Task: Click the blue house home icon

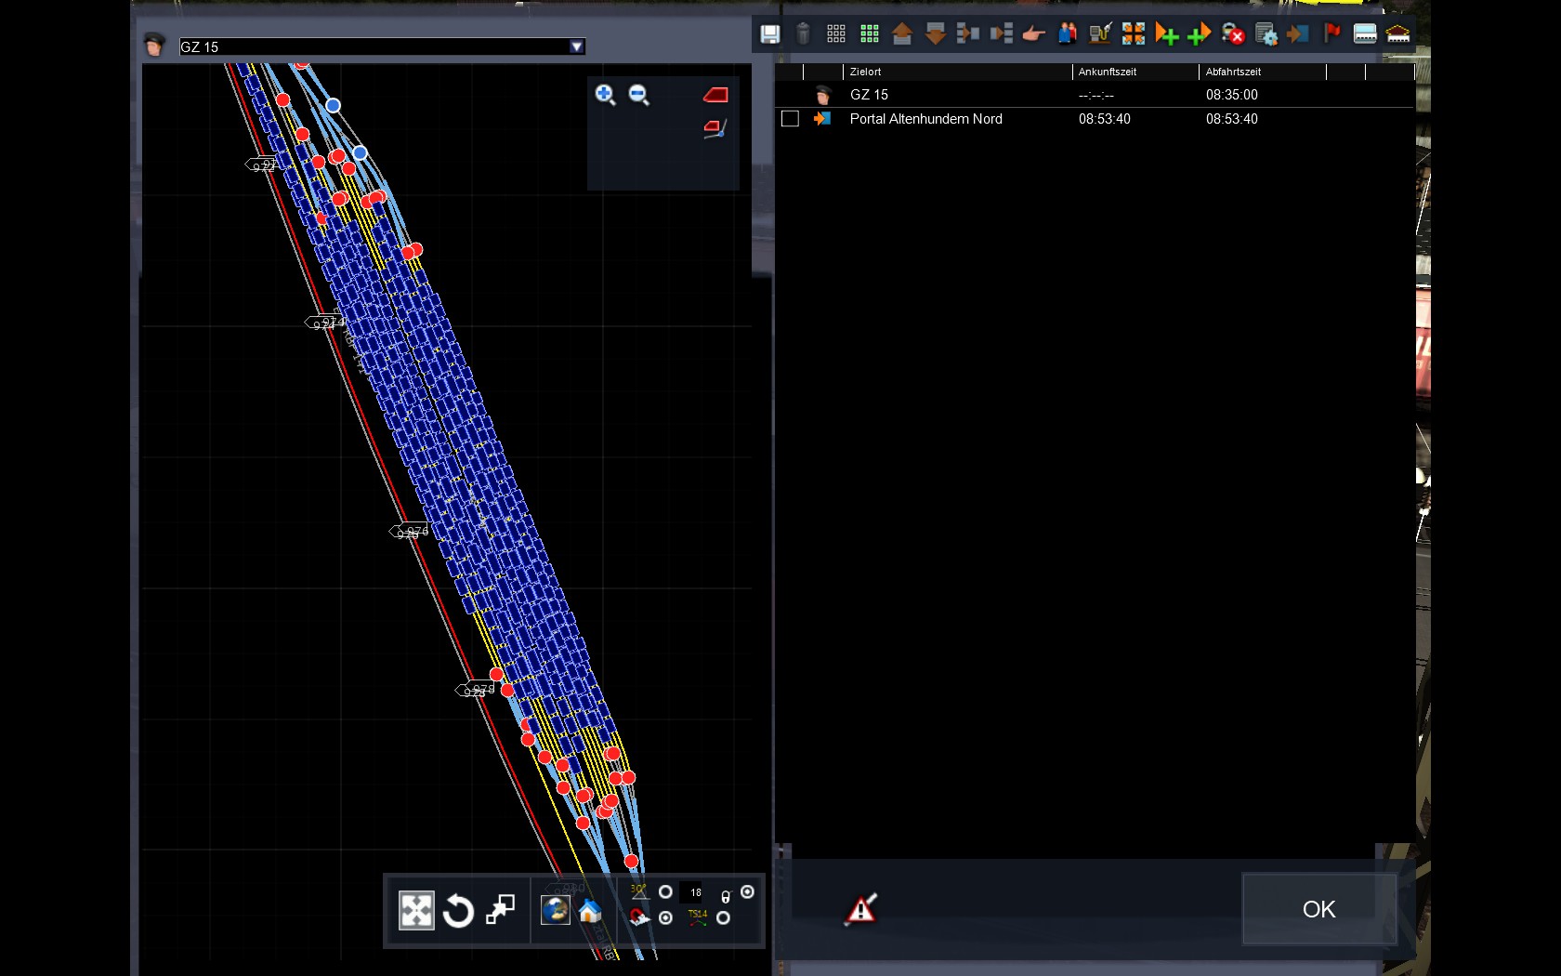Action: [590, 911]
